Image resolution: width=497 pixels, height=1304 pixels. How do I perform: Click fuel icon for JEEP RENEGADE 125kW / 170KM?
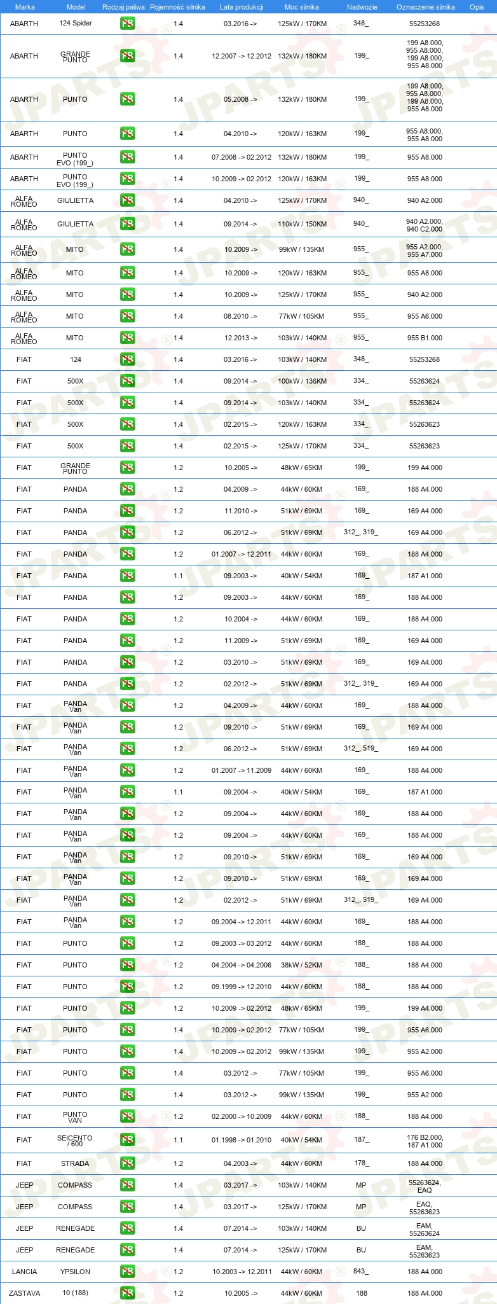[x=128, y=1250]
